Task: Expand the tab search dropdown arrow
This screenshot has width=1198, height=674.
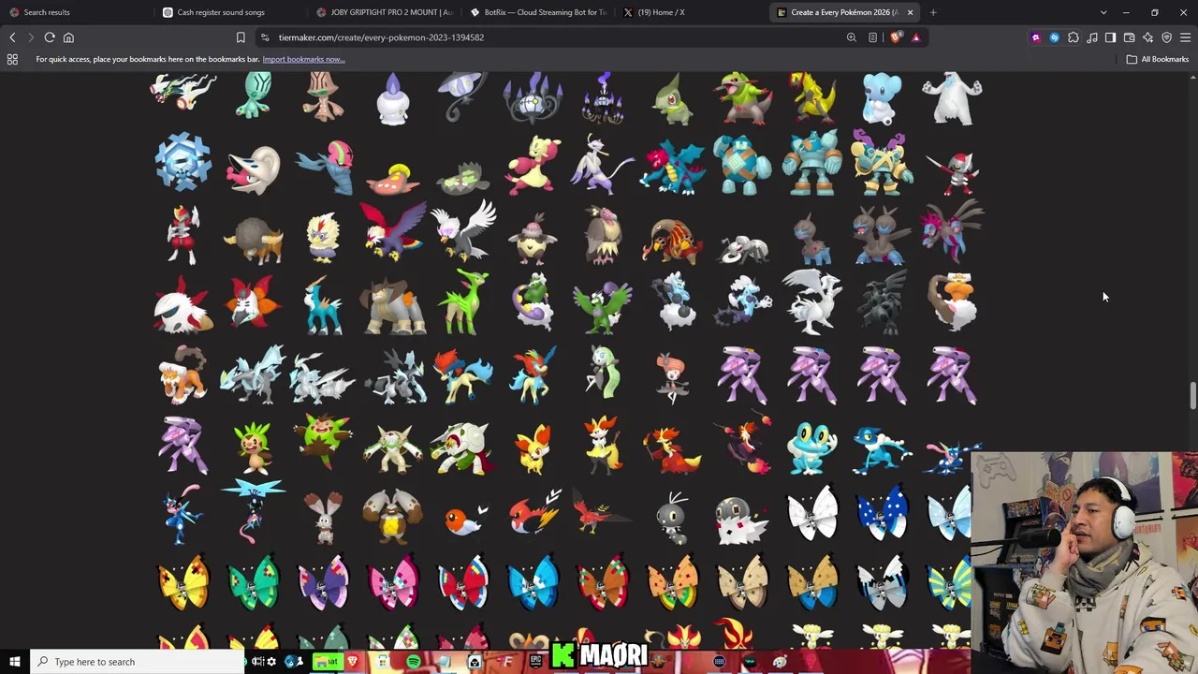Action: coord(1103,12)
